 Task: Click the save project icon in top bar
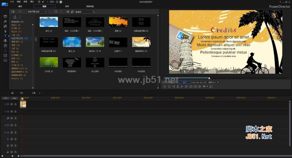point(39,2)
